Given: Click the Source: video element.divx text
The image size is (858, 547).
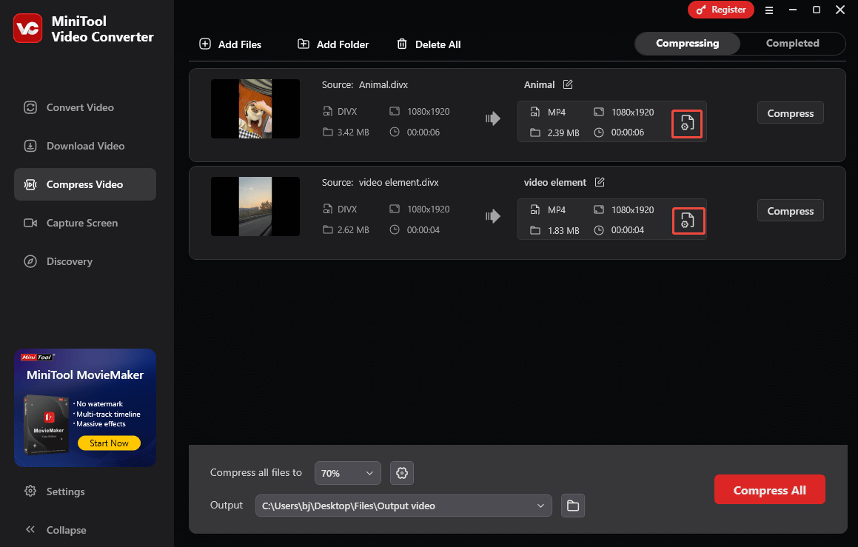Looking at the screenshot, I should [x=380, y=182].
